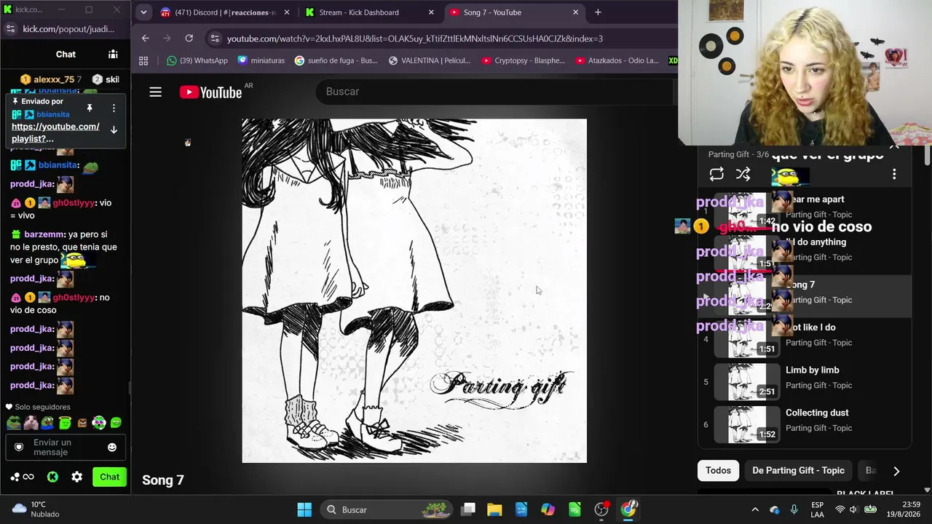Open chat settings gear icon

(77, 477)
